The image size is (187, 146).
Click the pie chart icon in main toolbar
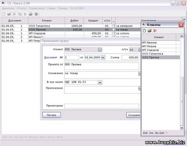tap(36, 14)
